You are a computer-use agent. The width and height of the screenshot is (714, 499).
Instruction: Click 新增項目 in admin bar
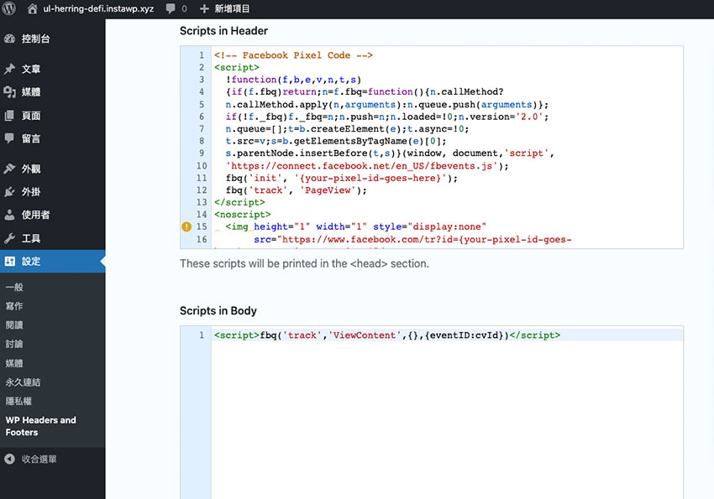coord(232,8)
